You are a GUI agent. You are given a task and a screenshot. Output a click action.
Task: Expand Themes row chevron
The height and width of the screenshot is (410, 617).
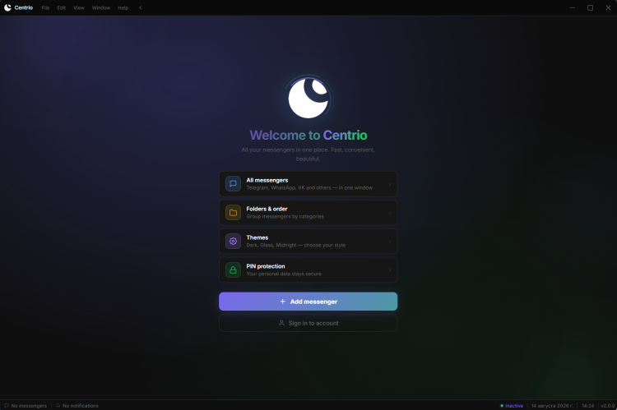pyautogui.click(x=390, y=242)
